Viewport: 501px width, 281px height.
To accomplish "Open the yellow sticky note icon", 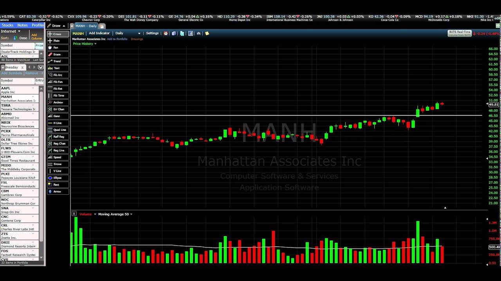I will coord(207,33).
